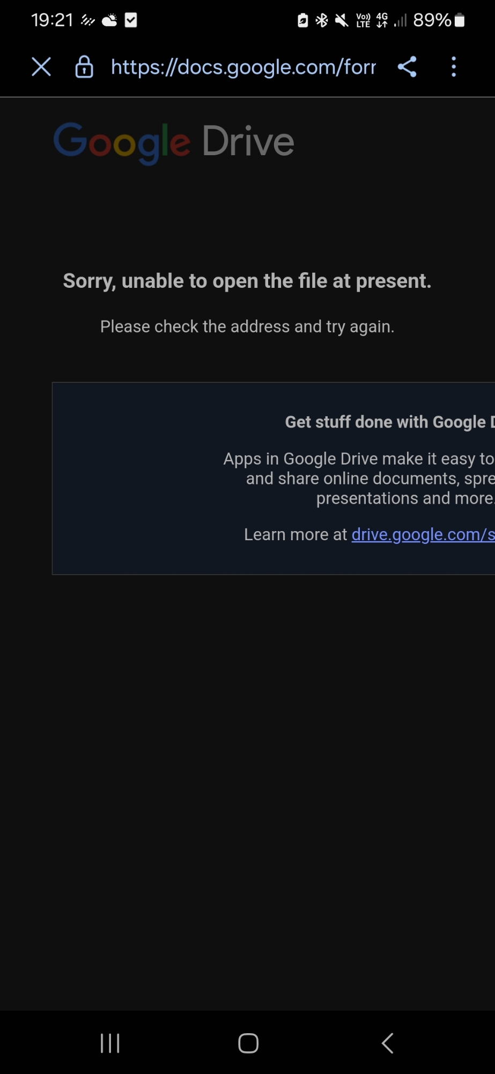Share this page using share icon
This screenshot has height=1074, width=495.
click(407, 67)
